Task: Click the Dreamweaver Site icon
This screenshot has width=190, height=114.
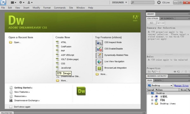Action: coord(58,77)
